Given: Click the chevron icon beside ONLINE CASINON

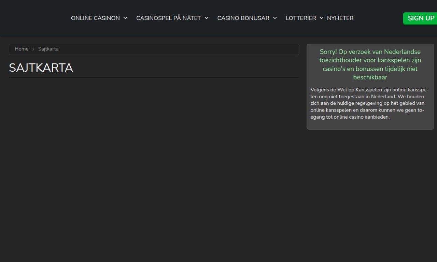Looking at the screenshot, I should point(125,18).
